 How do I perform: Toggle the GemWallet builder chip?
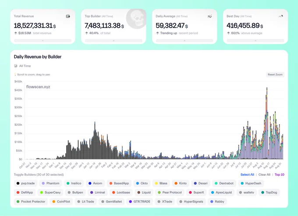click(112, 202)
